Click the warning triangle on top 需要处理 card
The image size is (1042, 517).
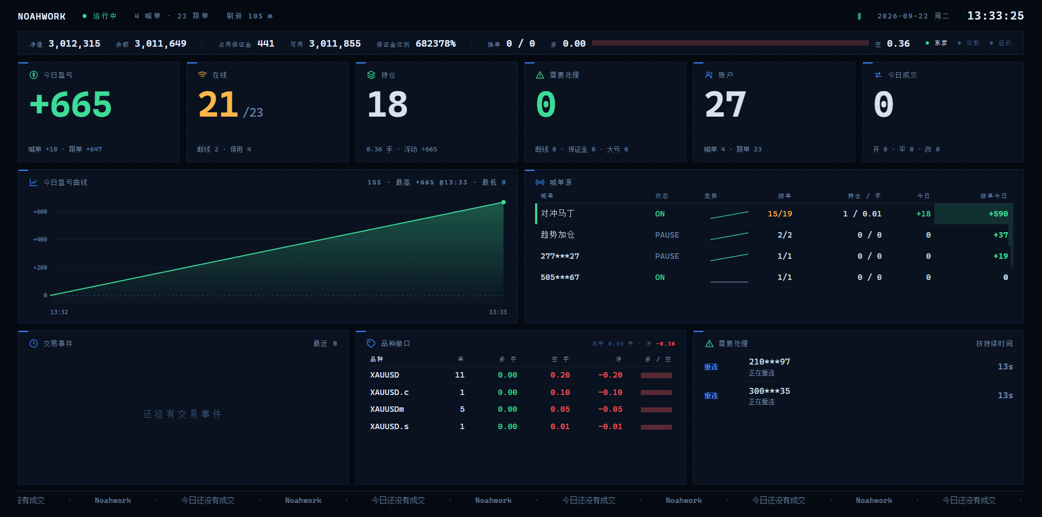[540, 75]
